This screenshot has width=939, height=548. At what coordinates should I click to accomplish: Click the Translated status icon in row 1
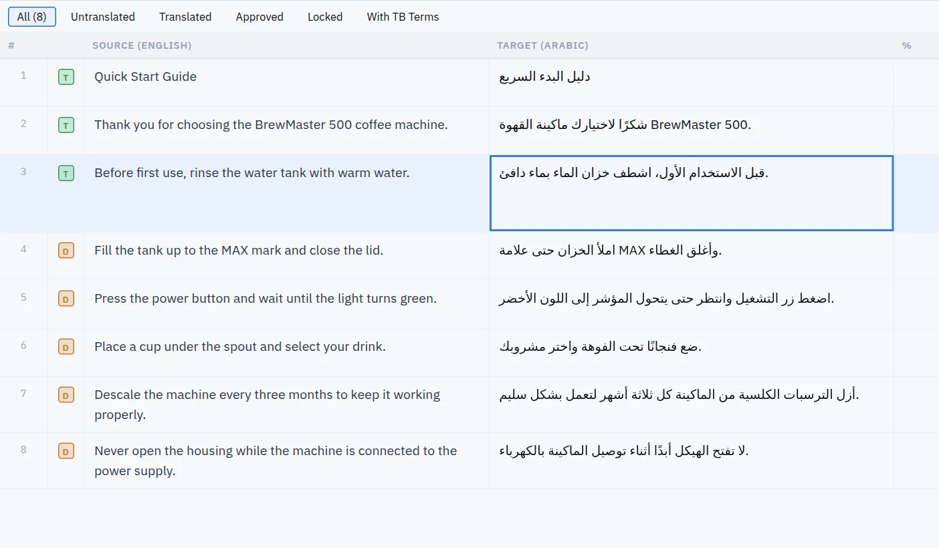[x=66, y=77]
